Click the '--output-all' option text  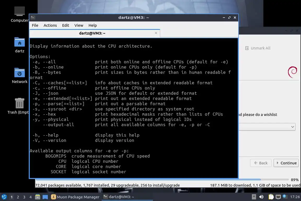(58, 125)
